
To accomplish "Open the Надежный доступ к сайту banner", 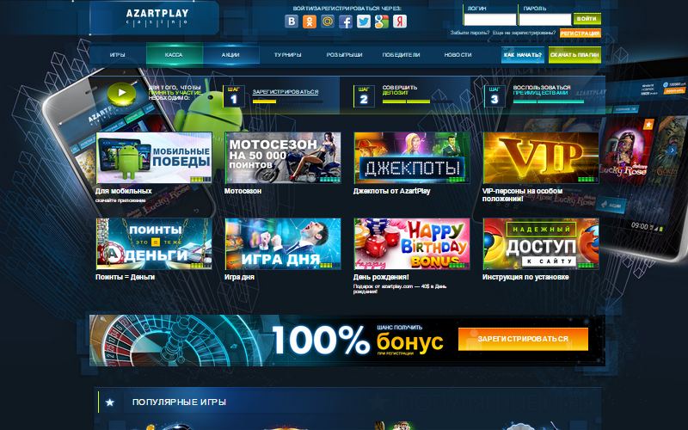I will click(541, 244).
